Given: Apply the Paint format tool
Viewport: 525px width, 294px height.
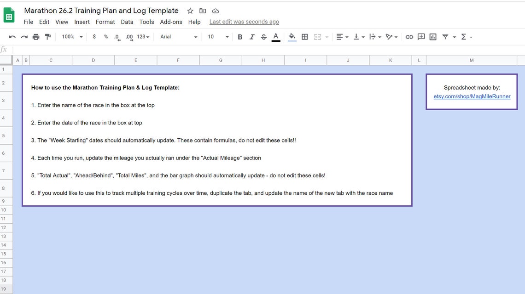Looking at the screenshot, I should click(48, 37).
